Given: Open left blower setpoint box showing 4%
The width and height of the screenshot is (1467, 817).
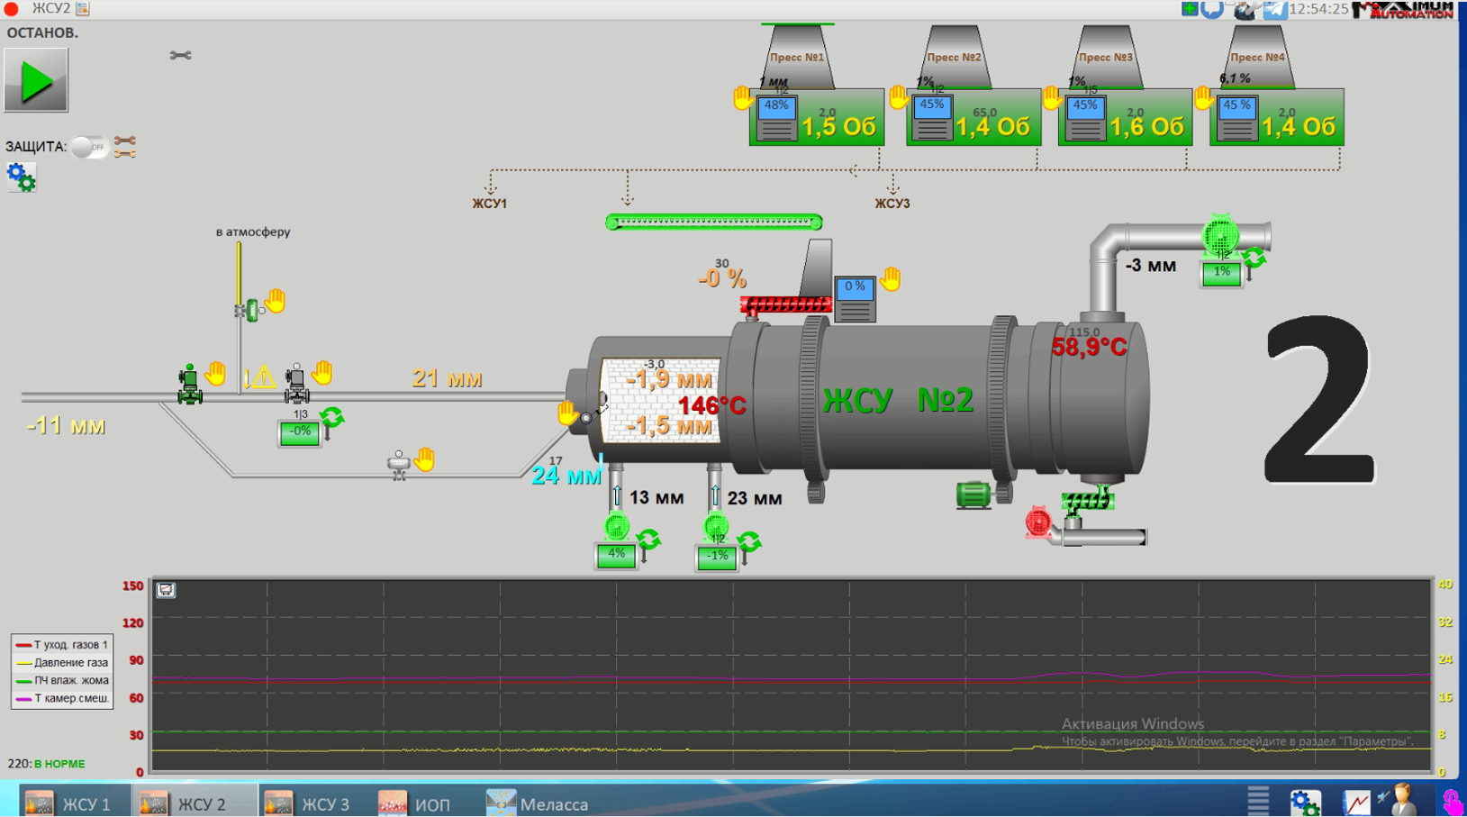Looking at the screenshot, I should [x=617, y=556].
